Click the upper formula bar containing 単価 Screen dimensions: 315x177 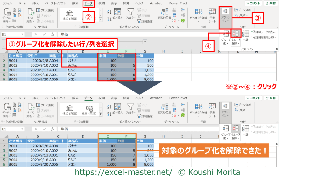coord(126,34)
